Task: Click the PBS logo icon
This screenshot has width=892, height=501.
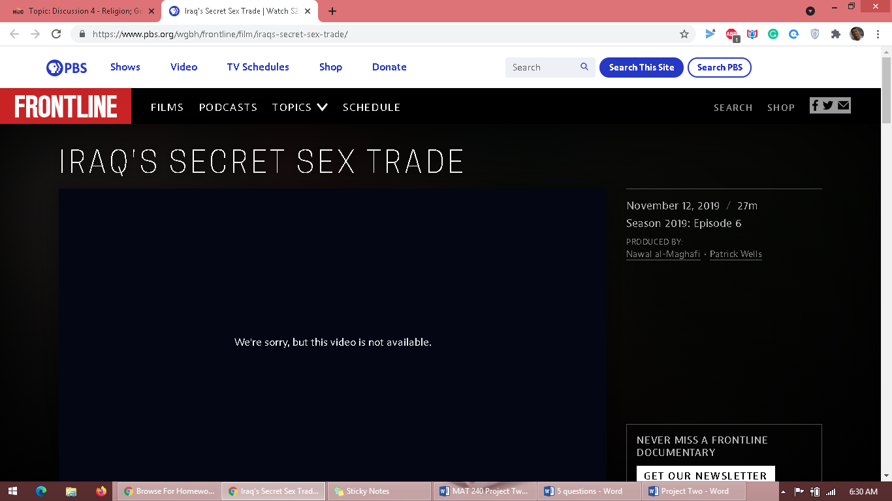Action: (66, 67)
